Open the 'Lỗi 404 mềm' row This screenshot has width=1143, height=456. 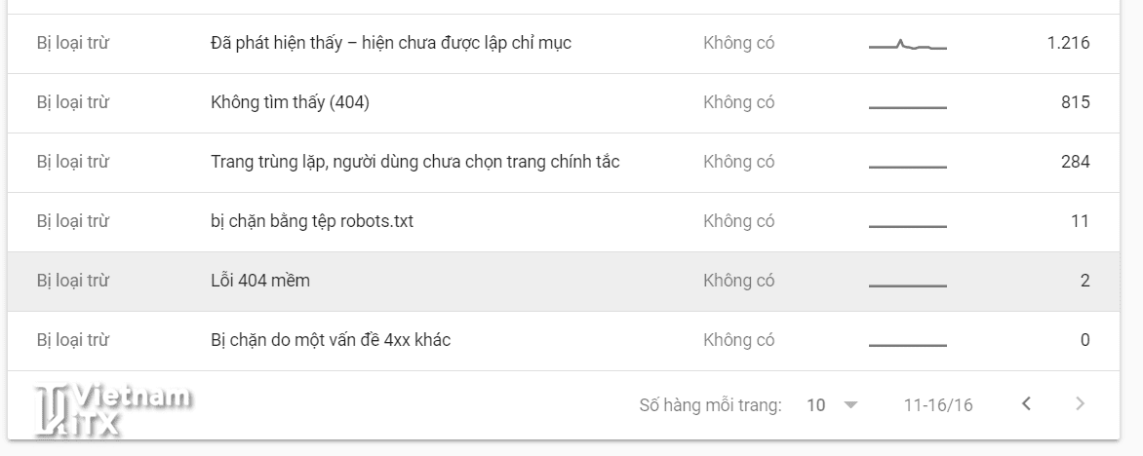click(x=259, y=281)
